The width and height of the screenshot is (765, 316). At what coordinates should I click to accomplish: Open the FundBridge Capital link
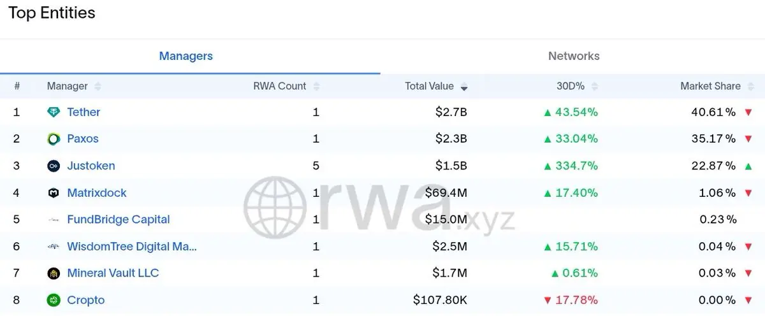point(119,220)
